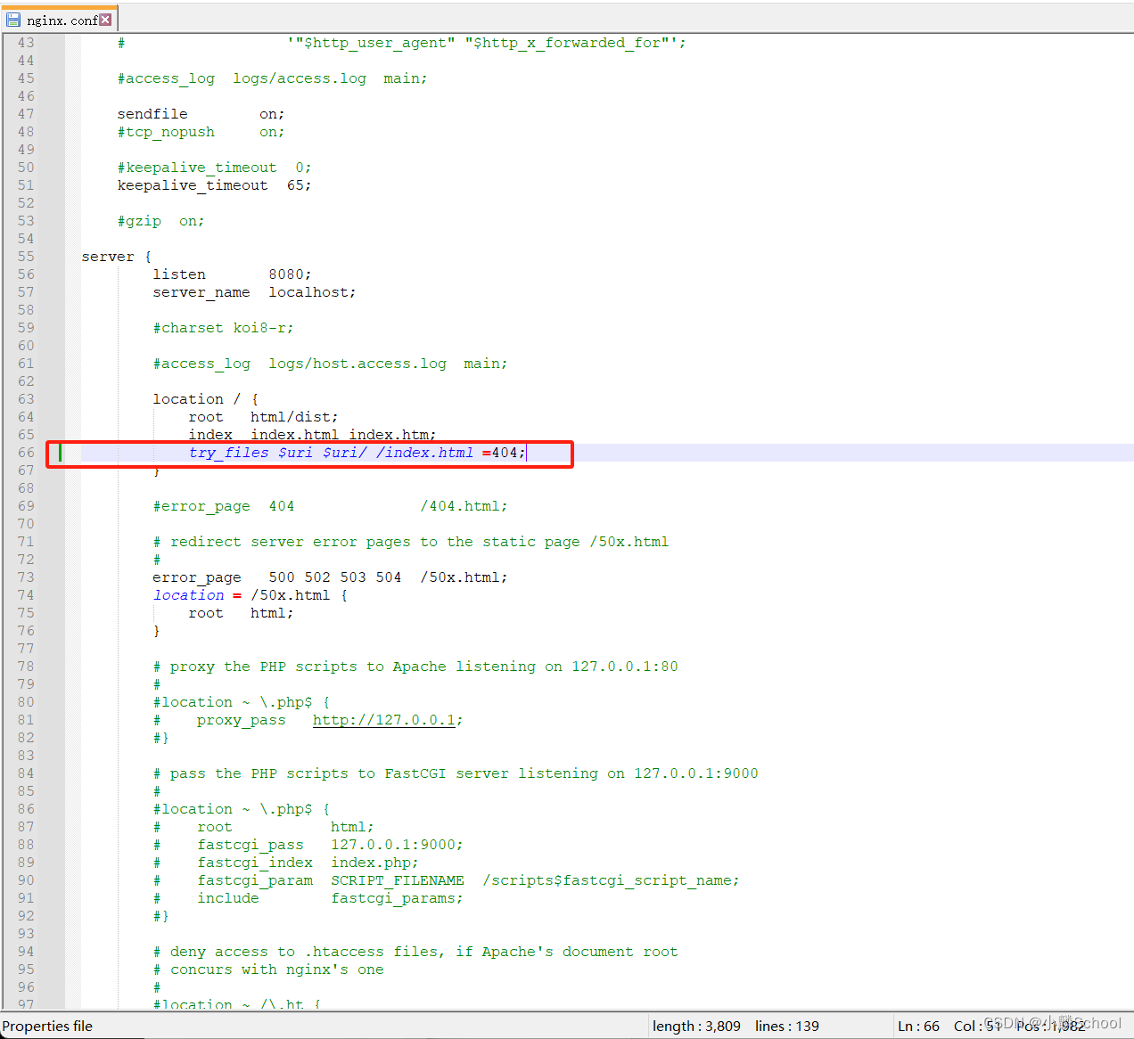Viewport: 1134px width, 1039px height.
Task: Click '#charset koi8-r;' comment
Action: pos(224,328)
